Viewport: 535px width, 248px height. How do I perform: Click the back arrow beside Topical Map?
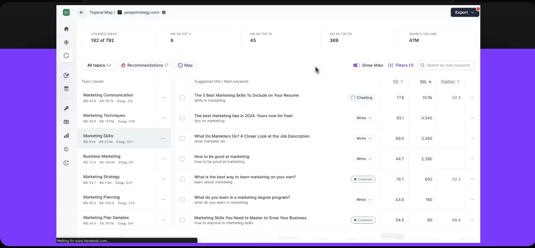82,12
